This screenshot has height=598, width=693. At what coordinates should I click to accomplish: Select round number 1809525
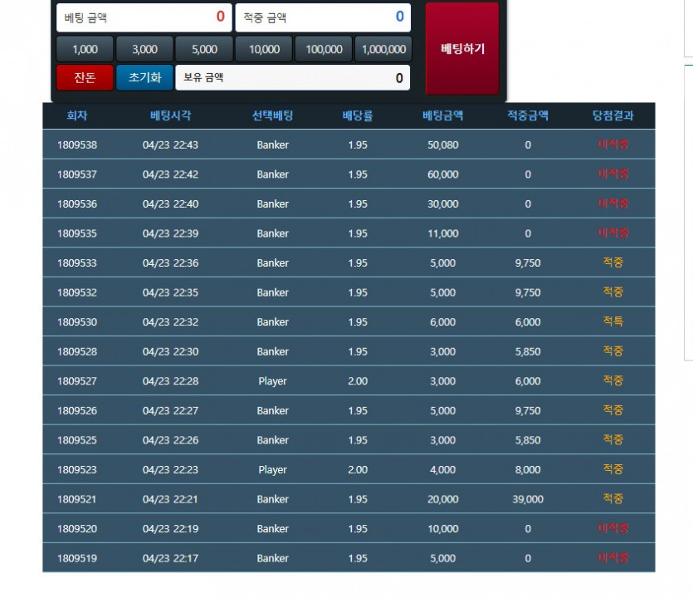coord(77,440)
